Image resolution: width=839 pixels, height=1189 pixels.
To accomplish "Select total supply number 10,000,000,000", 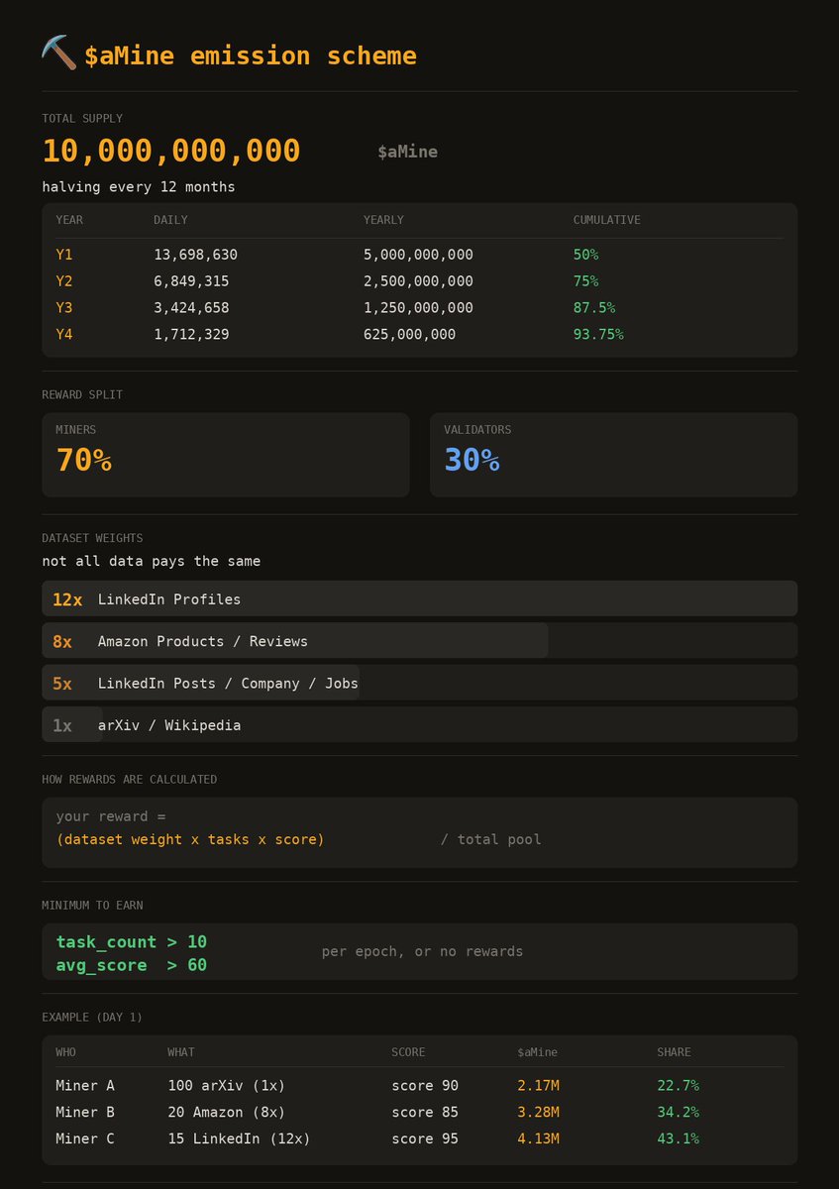I will (x=171, y=151).
